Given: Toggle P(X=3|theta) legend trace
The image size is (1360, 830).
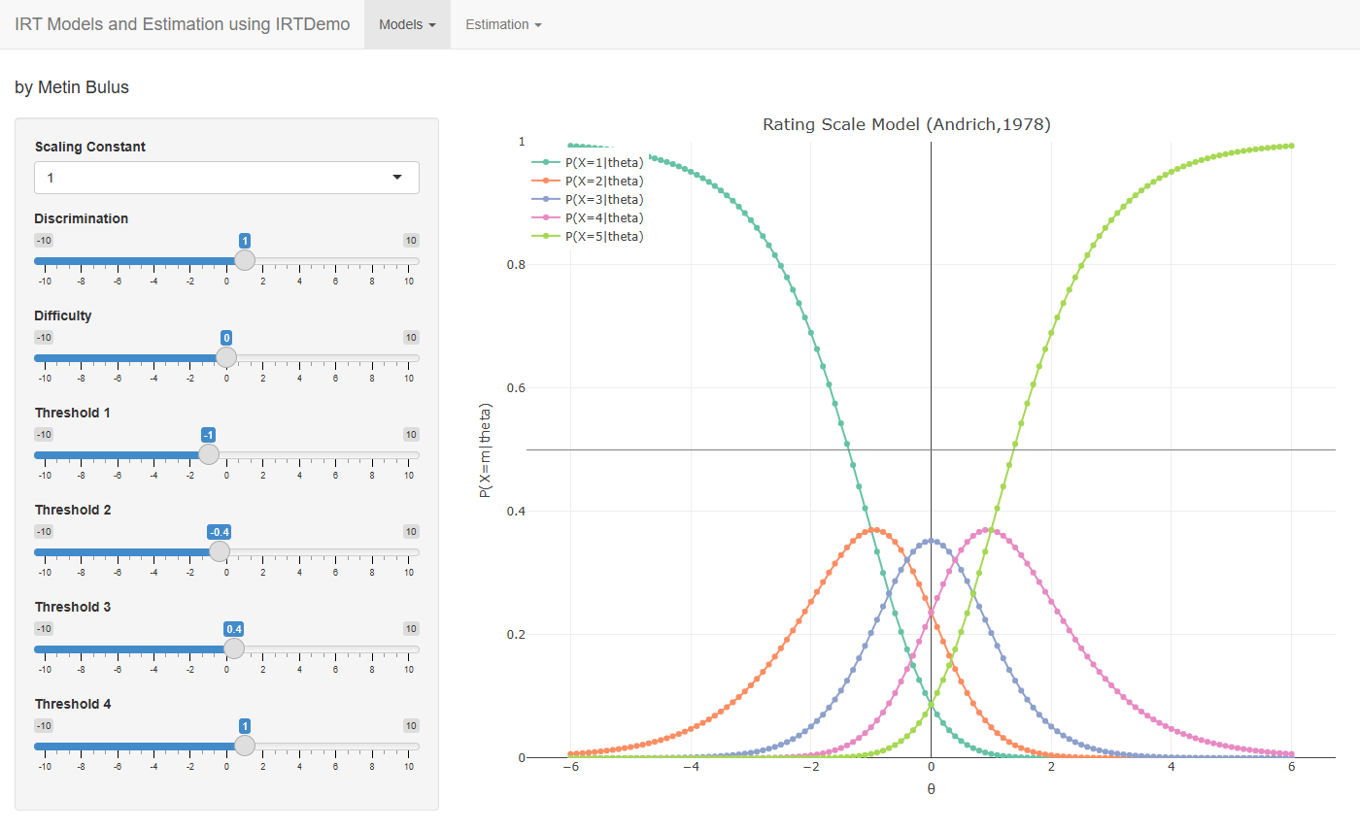Looking at the screenshot, I should click(x=587, y=199).
